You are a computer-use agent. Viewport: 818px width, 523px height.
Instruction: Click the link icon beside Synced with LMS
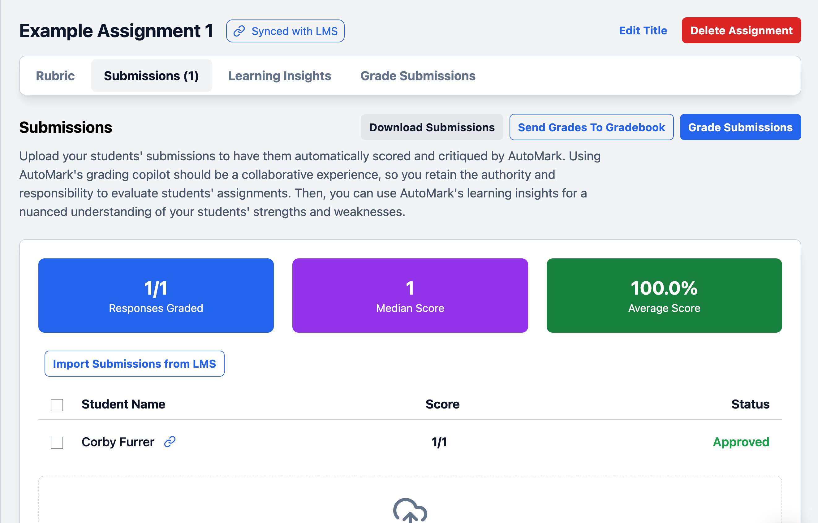[240, 31]
